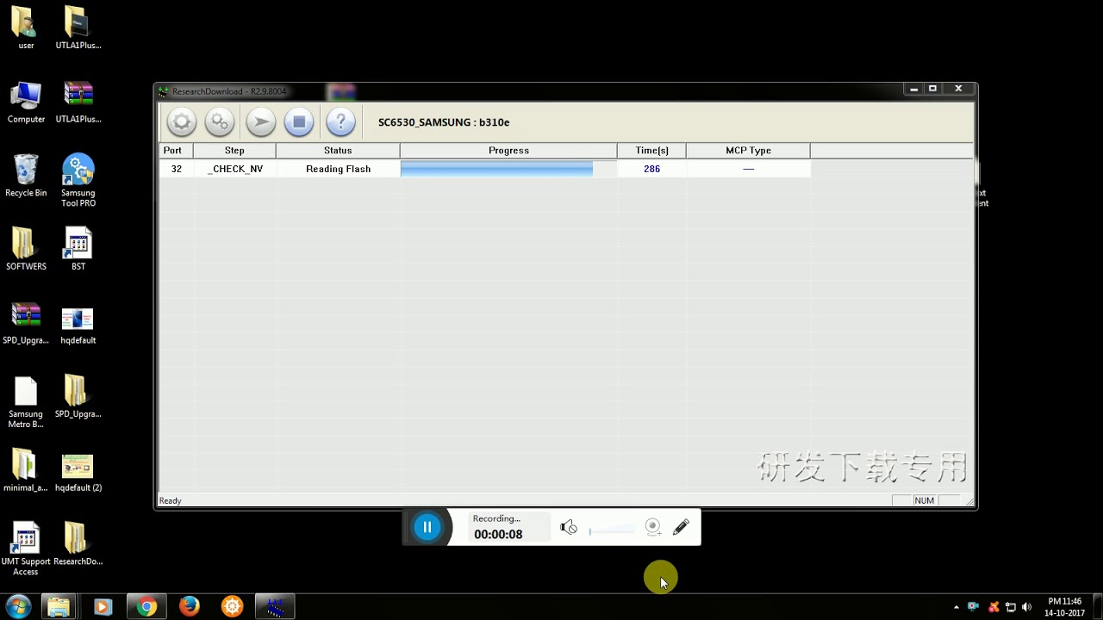The image size is (1103, 620).
Task: Select the ResearchDo folder icon
Action: click(x=78, y=543)
